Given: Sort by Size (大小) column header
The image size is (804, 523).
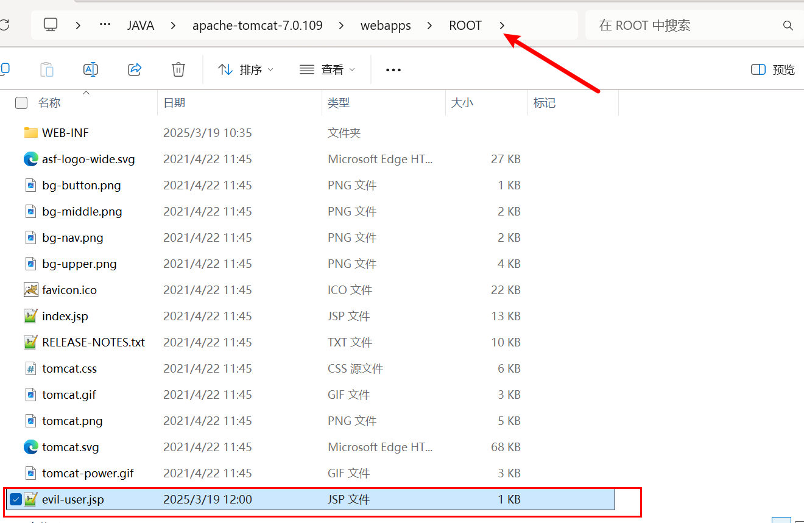Looking at the screenshot, I should pyautogui.click(x=462, y=103).
